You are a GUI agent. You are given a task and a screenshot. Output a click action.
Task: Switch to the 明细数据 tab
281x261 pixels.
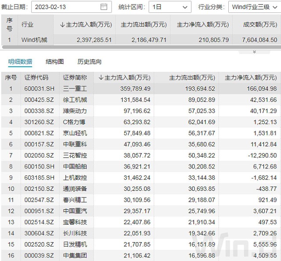(x=20, y=61)
